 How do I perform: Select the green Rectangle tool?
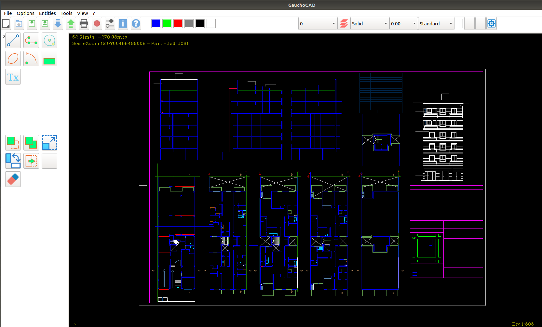[49, 59]
